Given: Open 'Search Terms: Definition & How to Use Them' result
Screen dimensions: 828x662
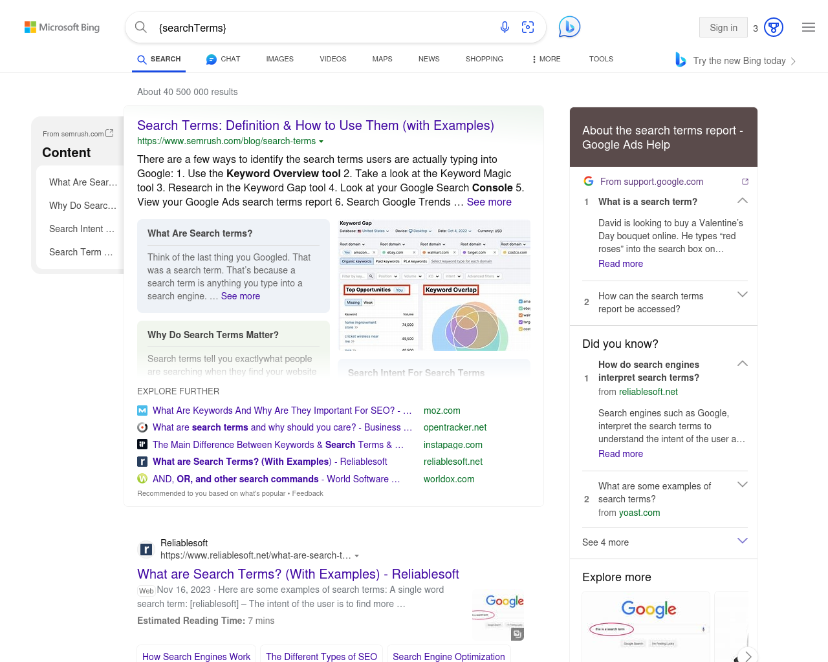Looking at the screenshot, I should [315, 125].
